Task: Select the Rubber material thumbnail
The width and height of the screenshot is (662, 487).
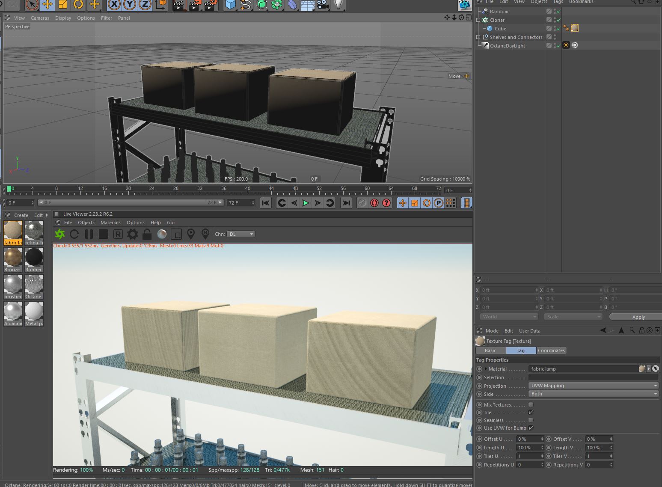Action: [x=34, y=257]
